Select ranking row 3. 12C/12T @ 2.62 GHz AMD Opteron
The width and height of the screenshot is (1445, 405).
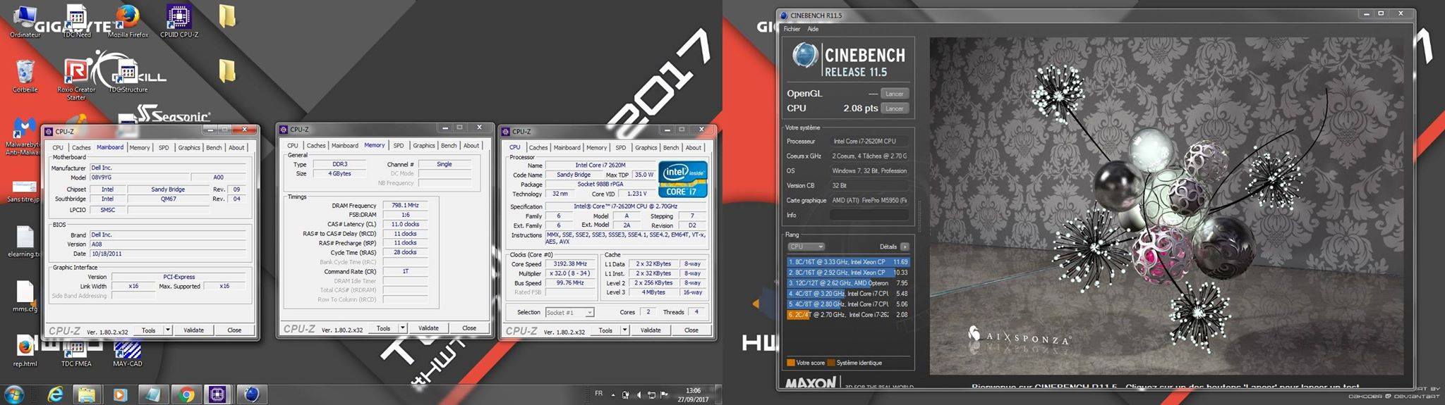(x=848, y=283)
